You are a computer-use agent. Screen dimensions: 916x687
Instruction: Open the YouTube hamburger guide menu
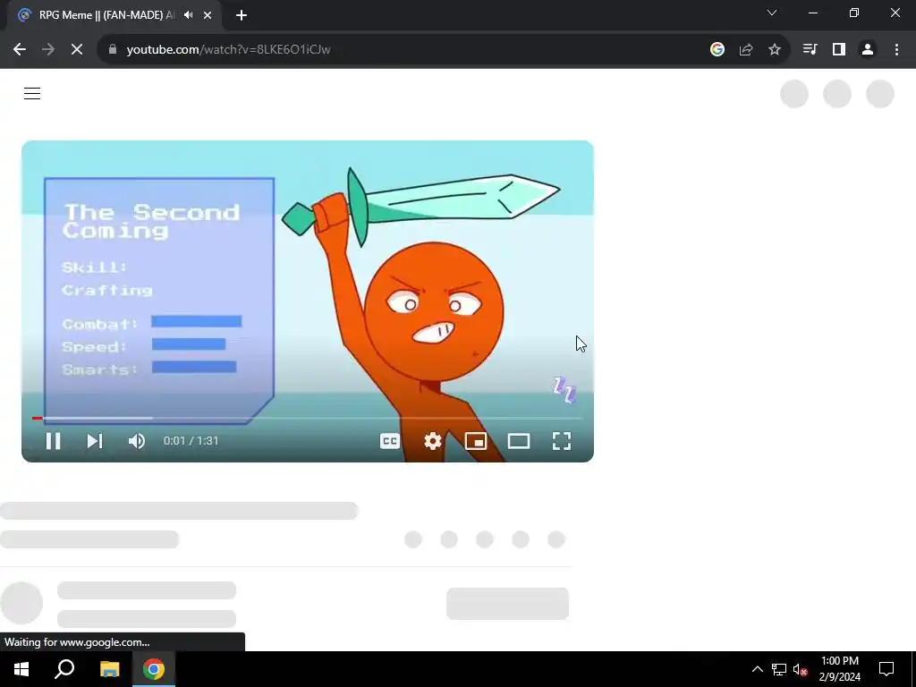coord(32,93)
